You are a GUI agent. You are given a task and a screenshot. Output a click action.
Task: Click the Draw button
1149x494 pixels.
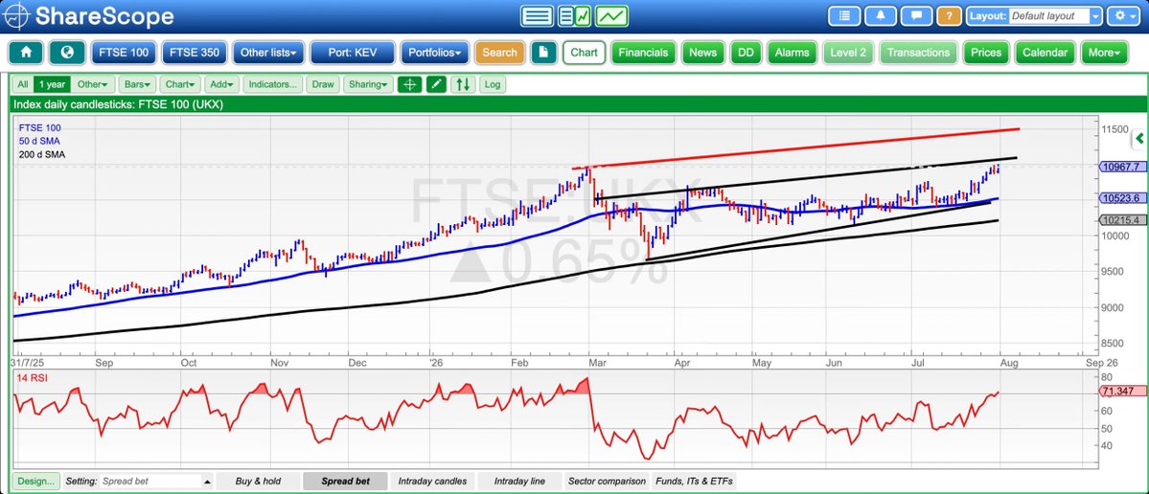coord(322,84)
